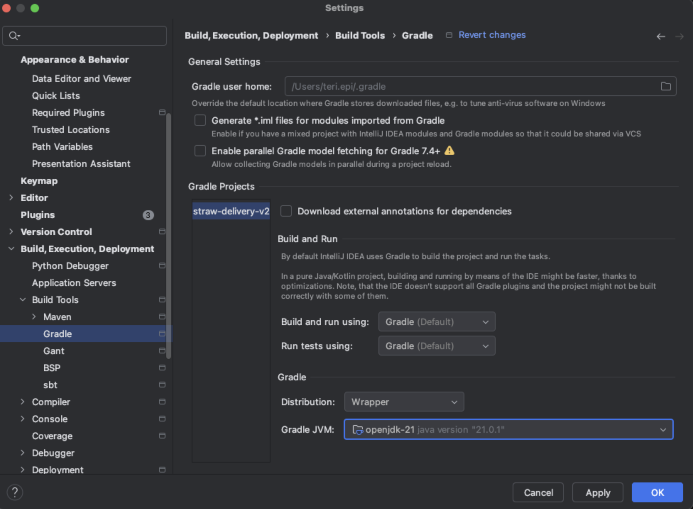Enable Generate *.iml files checkbox
The width and height of the screenshot is (693, 509).
click(x=200, y=121)
